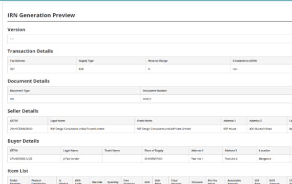Viewport: 292px width, 184px height.
Task: Click the 'Item List' heading
Action: point(18,171)
